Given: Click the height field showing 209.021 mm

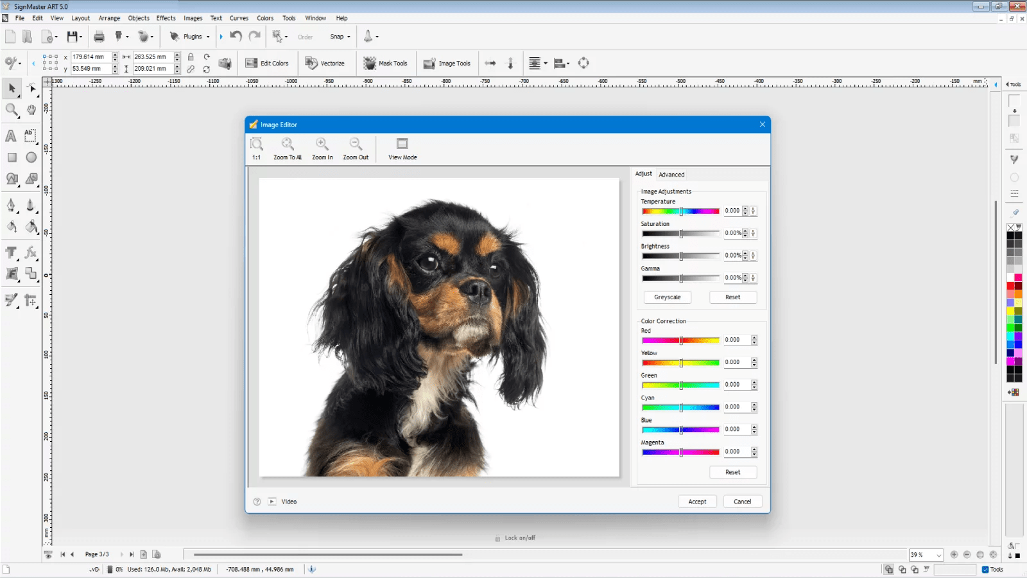Looking at the screenshot, I should coord(153,69).
